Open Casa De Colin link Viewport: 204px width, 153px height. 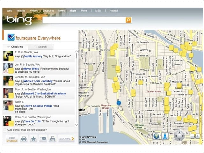tap(33, 121)
